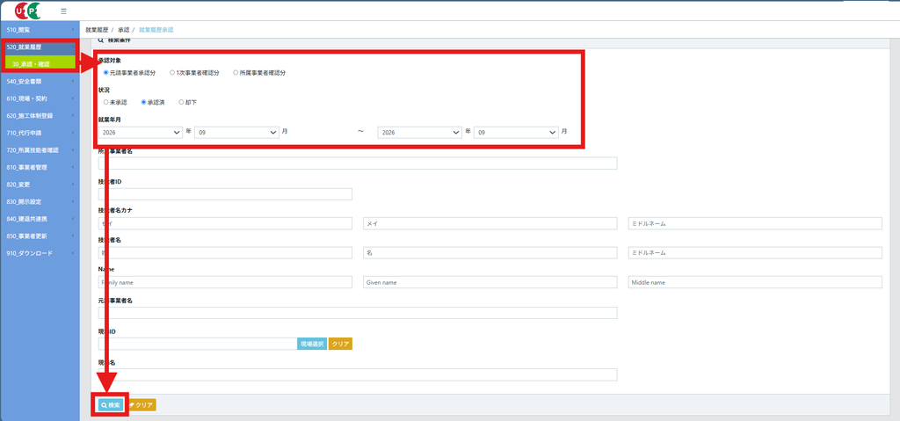Open 820_変更 sidebar menu
Screen dimensions: 900x421
40,185
